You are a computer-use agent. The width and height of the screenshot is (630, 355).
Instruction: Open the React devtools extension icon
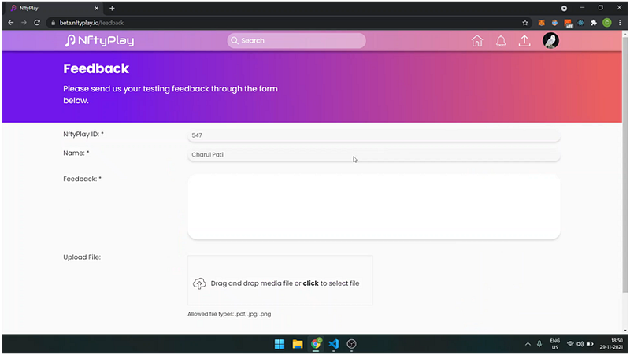click(580, 23)
